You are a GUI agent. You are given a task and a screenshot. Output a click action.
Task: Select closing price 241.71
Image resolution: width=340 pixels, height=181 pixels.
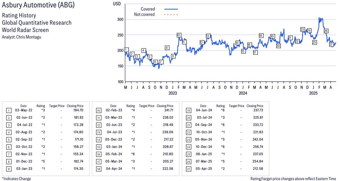pyautogui.click(x=168, y=110)
